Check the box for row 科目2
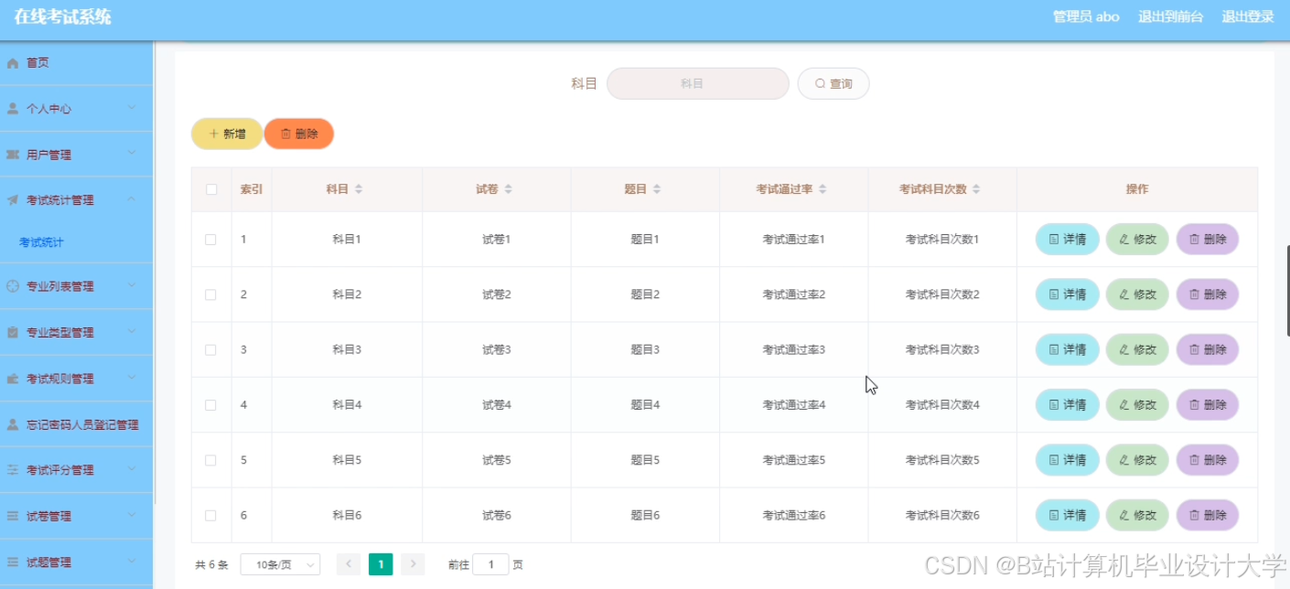Screen dimensions: 1290x589 click(x=211, y=294)
